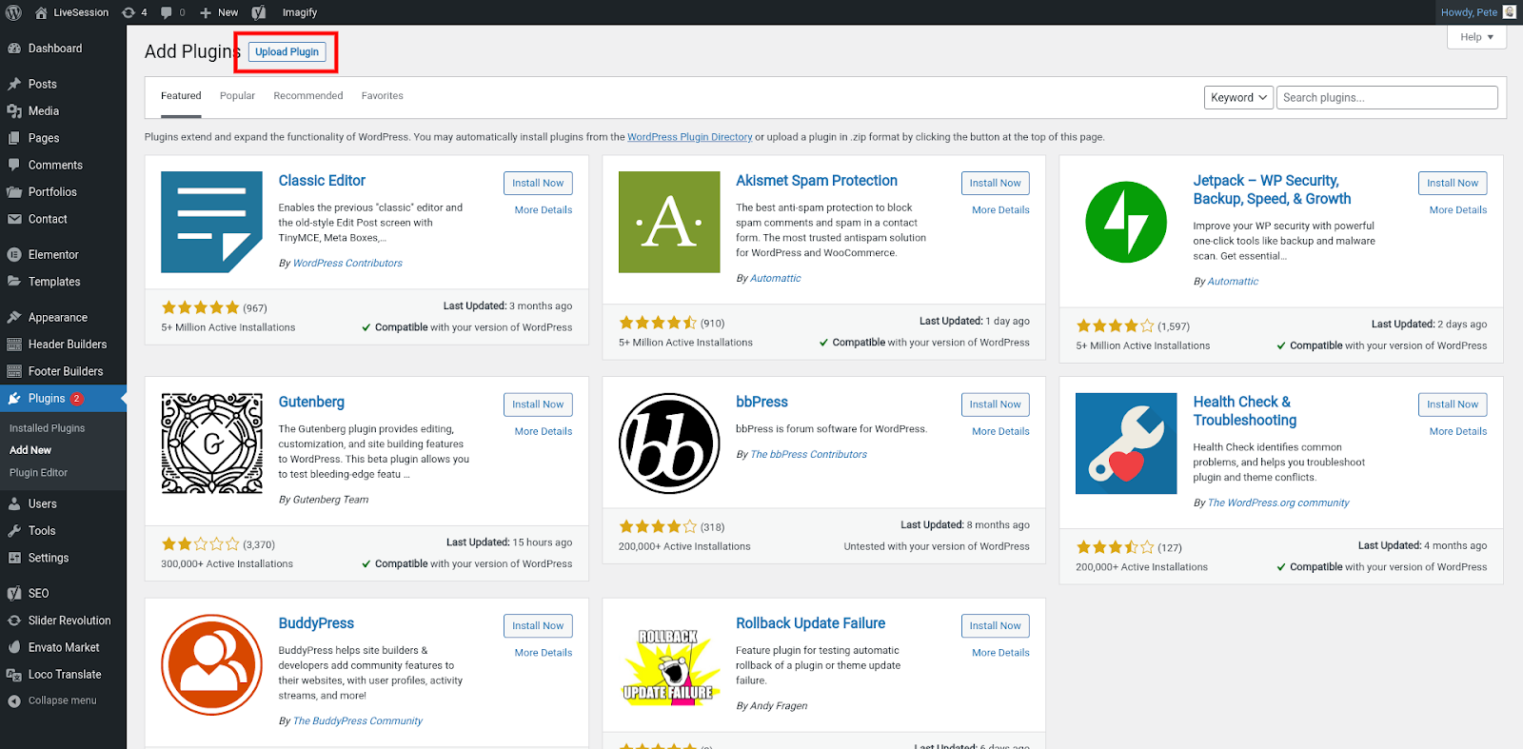Open the New content menu
The width and height of the screenshot is (1523, 749).
(219, 12)
